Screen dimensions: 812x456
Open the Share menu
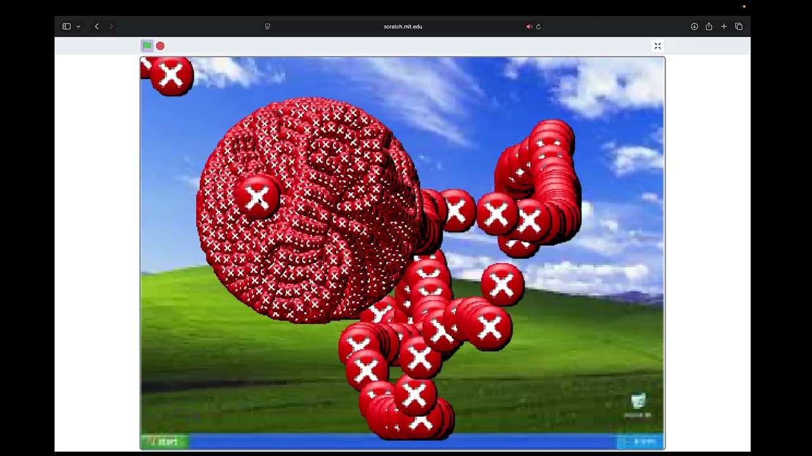[x=709, y=27]
